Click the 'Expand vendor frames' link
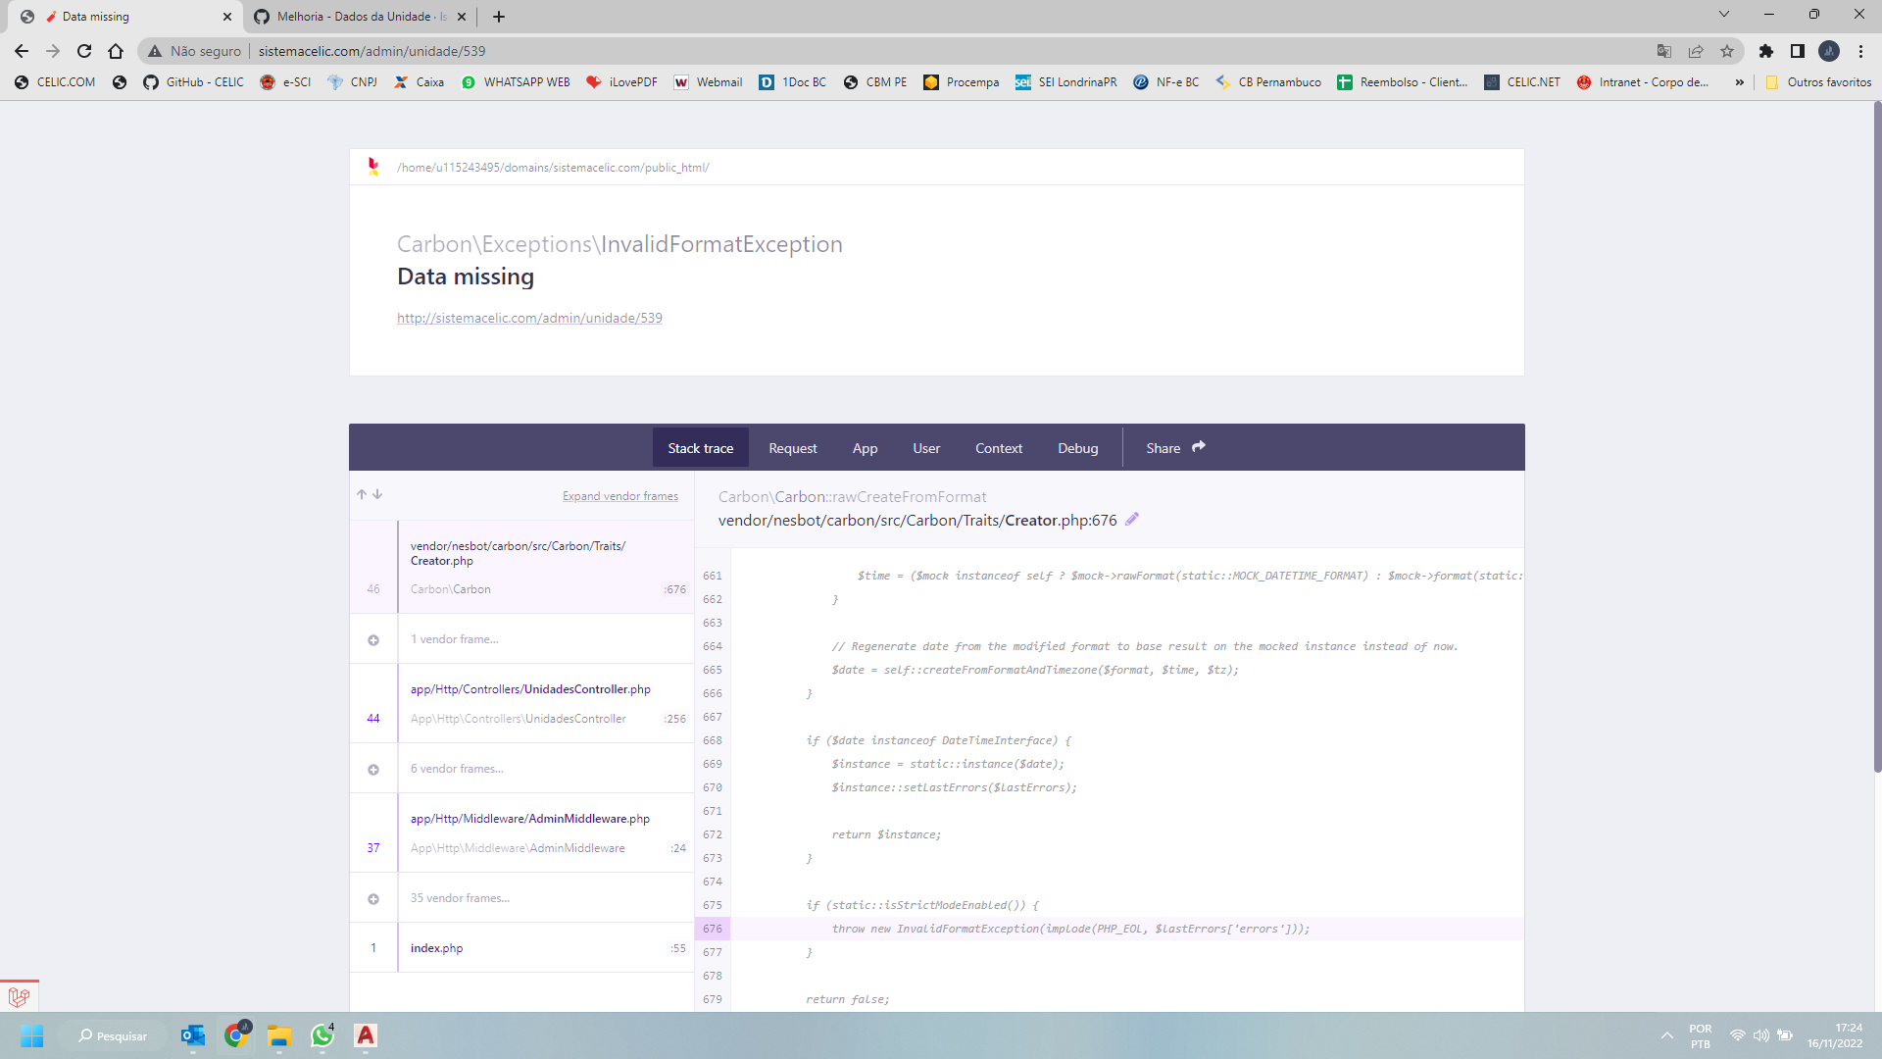The height and width of the screenshot is (1059, 1882). point(619,495)
